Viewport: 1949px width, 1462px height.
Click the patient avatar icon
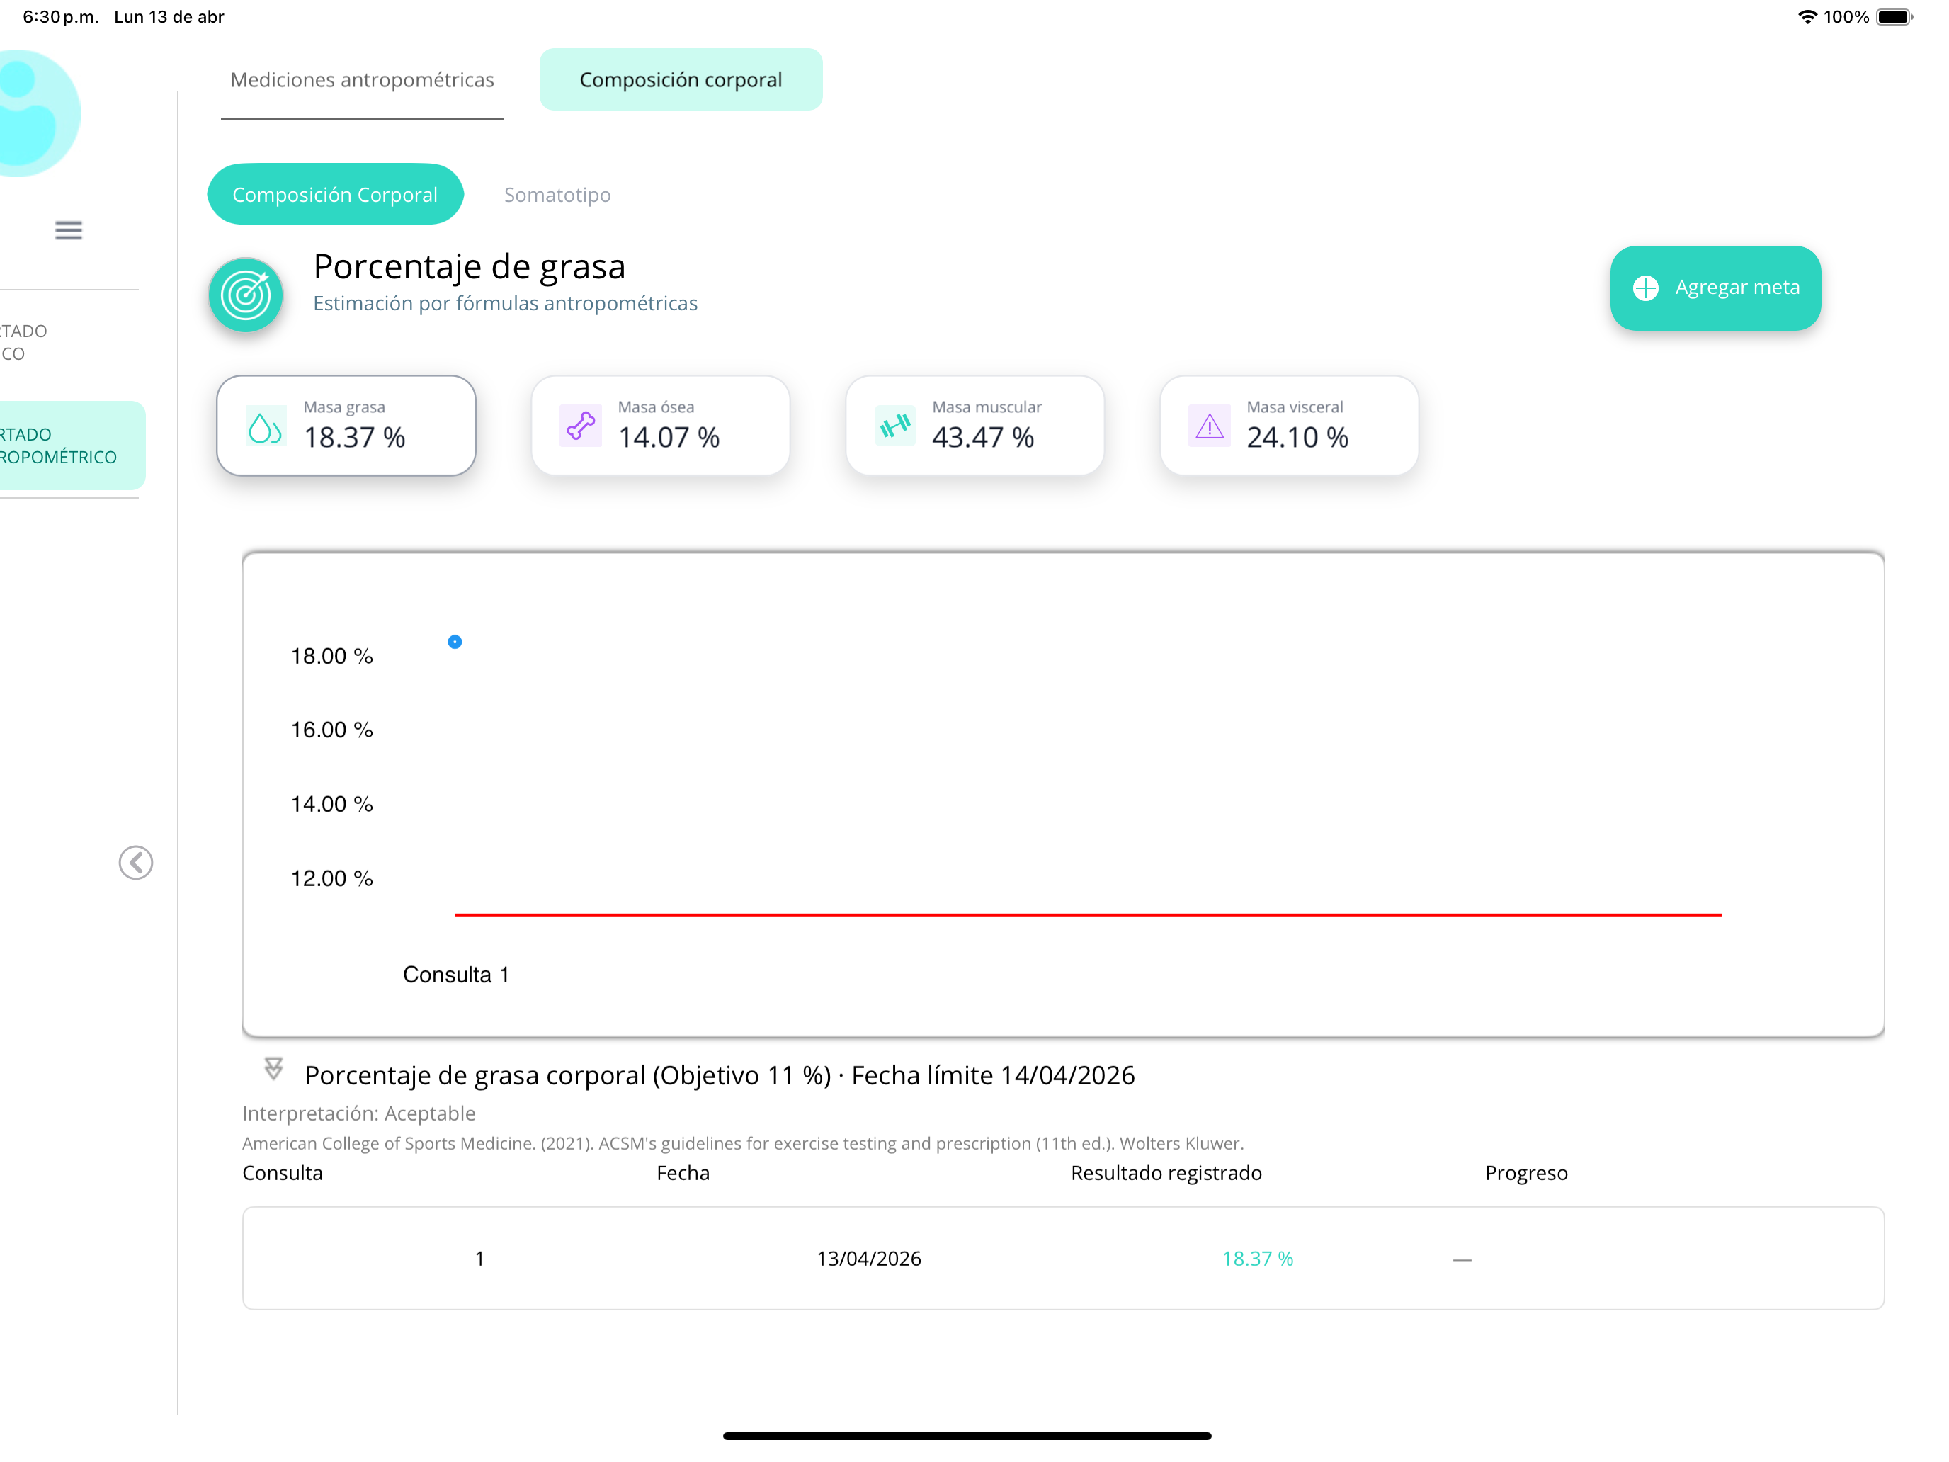(35, 113)
